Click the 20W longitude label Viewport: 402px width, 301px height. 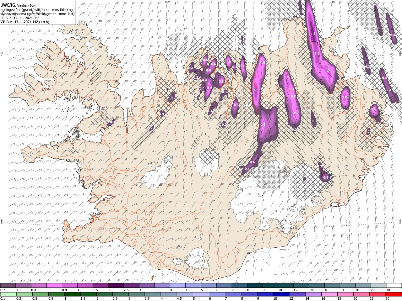click(167, 2)
